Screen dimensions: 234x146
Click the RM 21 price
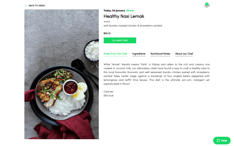click(107, 33)
